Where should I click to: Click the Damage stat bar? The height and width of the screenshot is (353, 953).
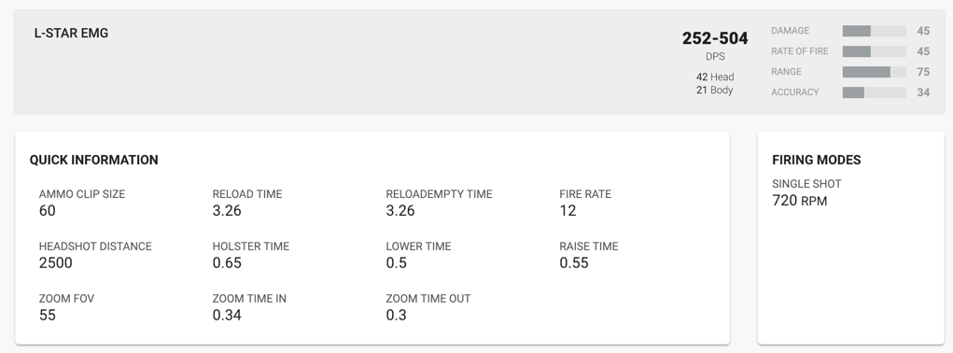click(874, 31)
